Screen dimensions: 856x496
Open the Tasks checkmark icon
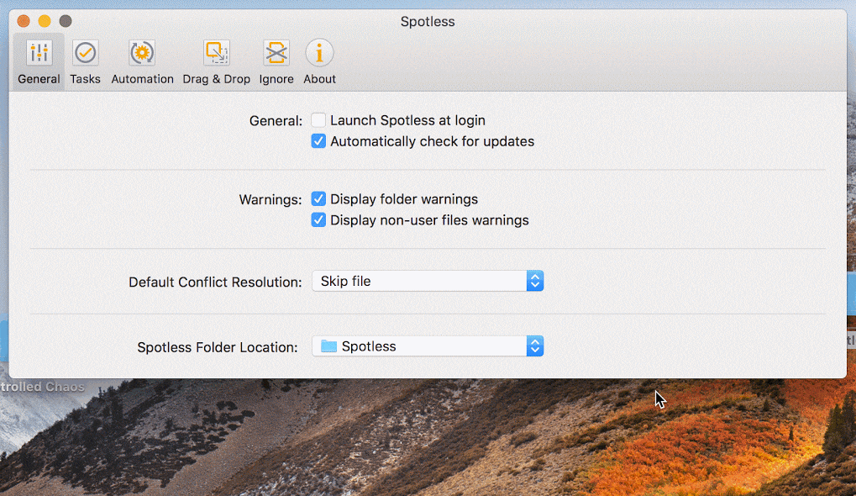(x=85, y=53)
